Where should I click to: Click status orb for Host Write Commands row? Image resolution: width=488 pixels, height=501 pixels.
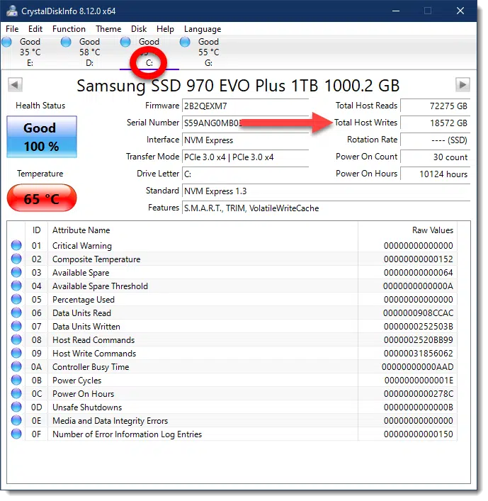pyautogui.click(x=16, y=353)
